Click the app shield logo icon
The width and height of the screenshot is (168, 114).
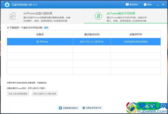point(7,5)
